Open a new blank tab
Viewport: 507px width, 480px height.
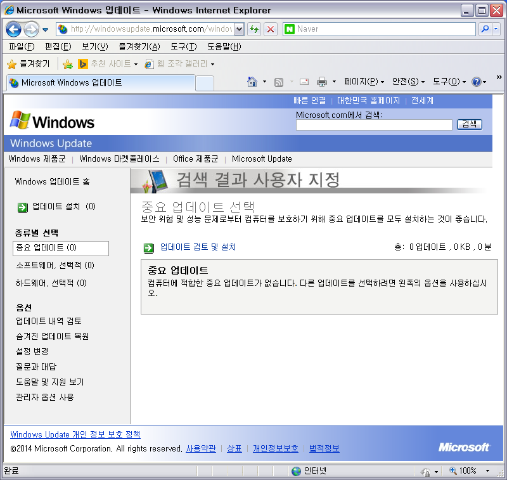click(x=205, y=84)
